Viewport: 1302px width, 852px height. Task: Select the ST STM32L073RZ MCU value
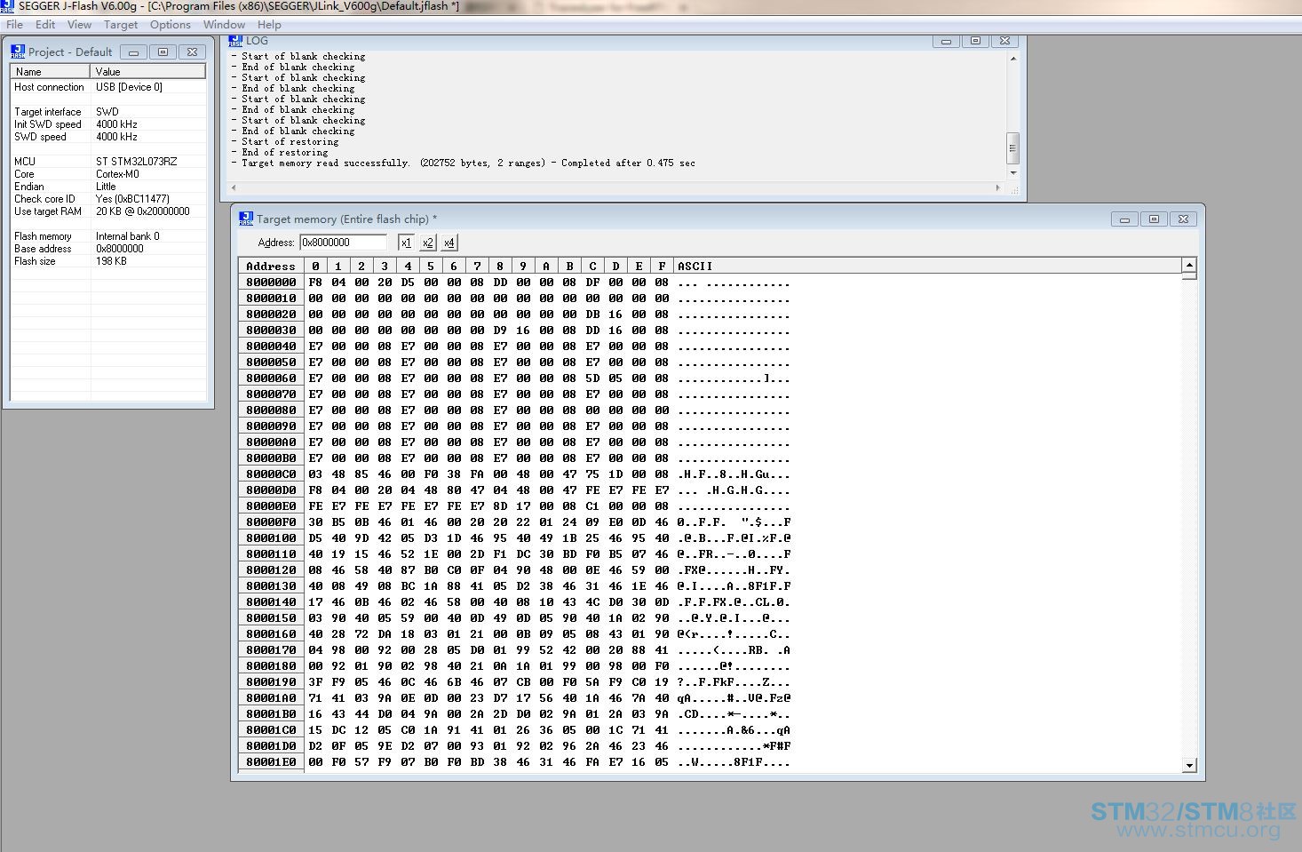[136, 162]
